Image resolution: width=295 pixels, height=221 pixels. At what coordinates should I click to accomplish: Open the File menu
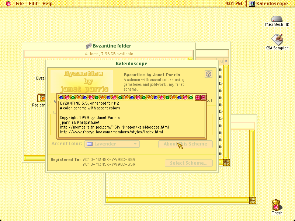pyautogui.click(x=20, y=3)
